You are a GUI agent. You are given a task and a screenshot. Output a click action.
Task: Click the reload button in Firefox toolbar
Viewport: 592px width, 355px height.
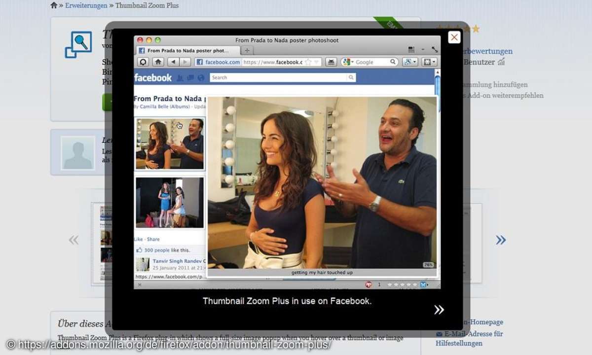(143, 62)
